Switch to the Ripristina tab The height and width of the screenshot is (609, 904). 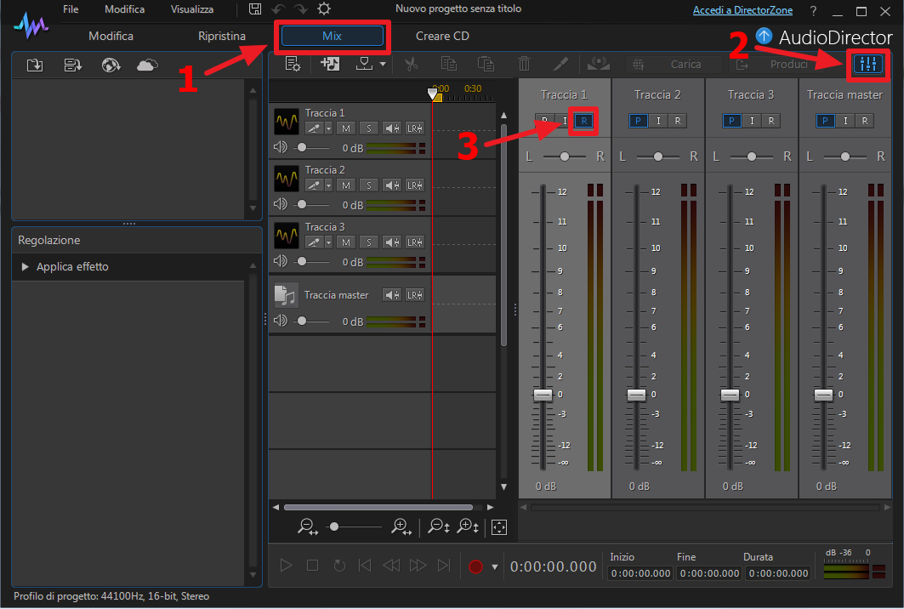[222, 36]
